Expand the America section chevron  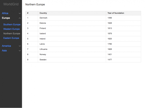coord(20,46)
